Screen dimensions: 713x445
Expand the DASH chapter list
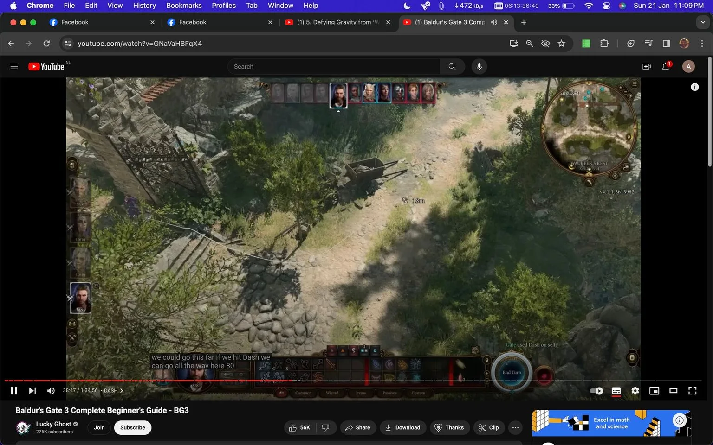click(x=113, y=390)
